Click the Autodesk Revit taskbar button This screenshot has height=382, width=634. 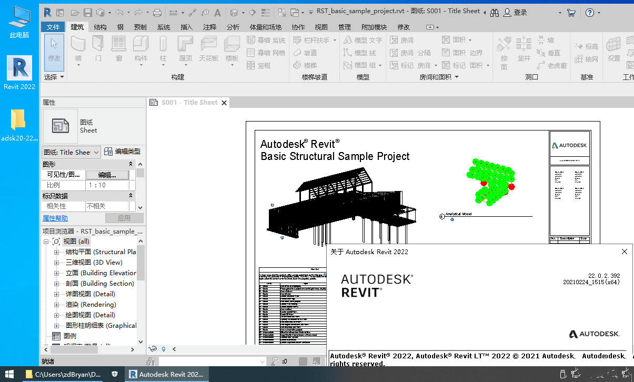click(167, 374)
